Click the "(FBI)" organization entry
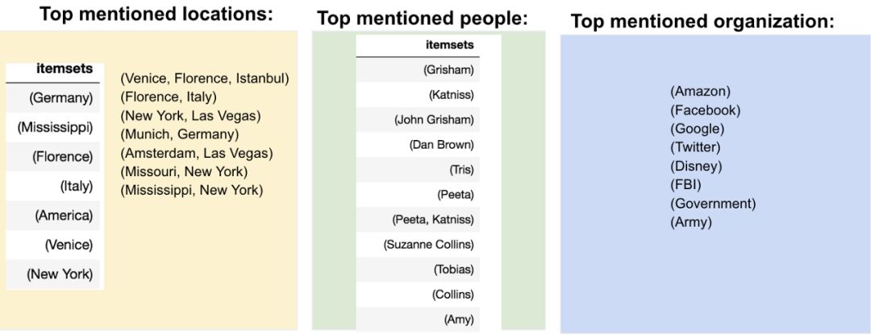 (x=686, y=184)
